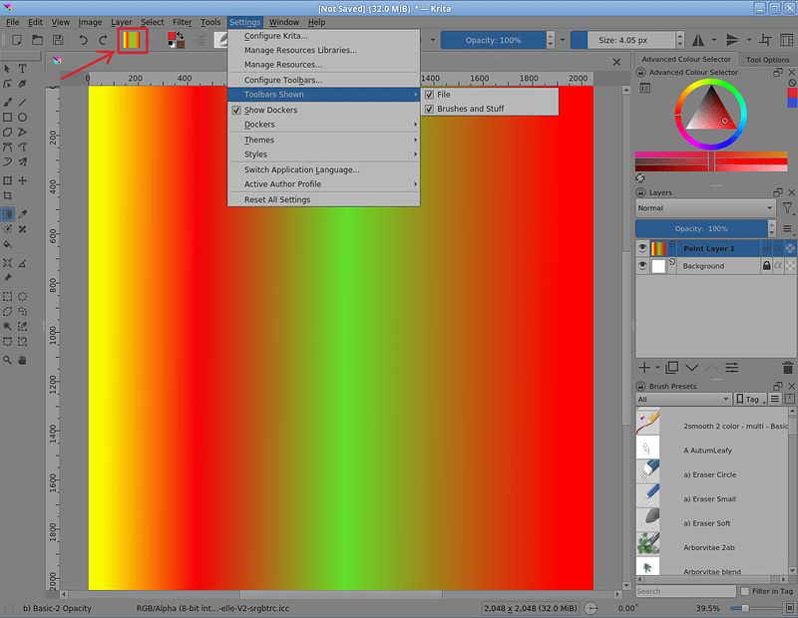This screenshot has width=798, height=618.
Task: Click the Save document icon
Action: [59, 40]
